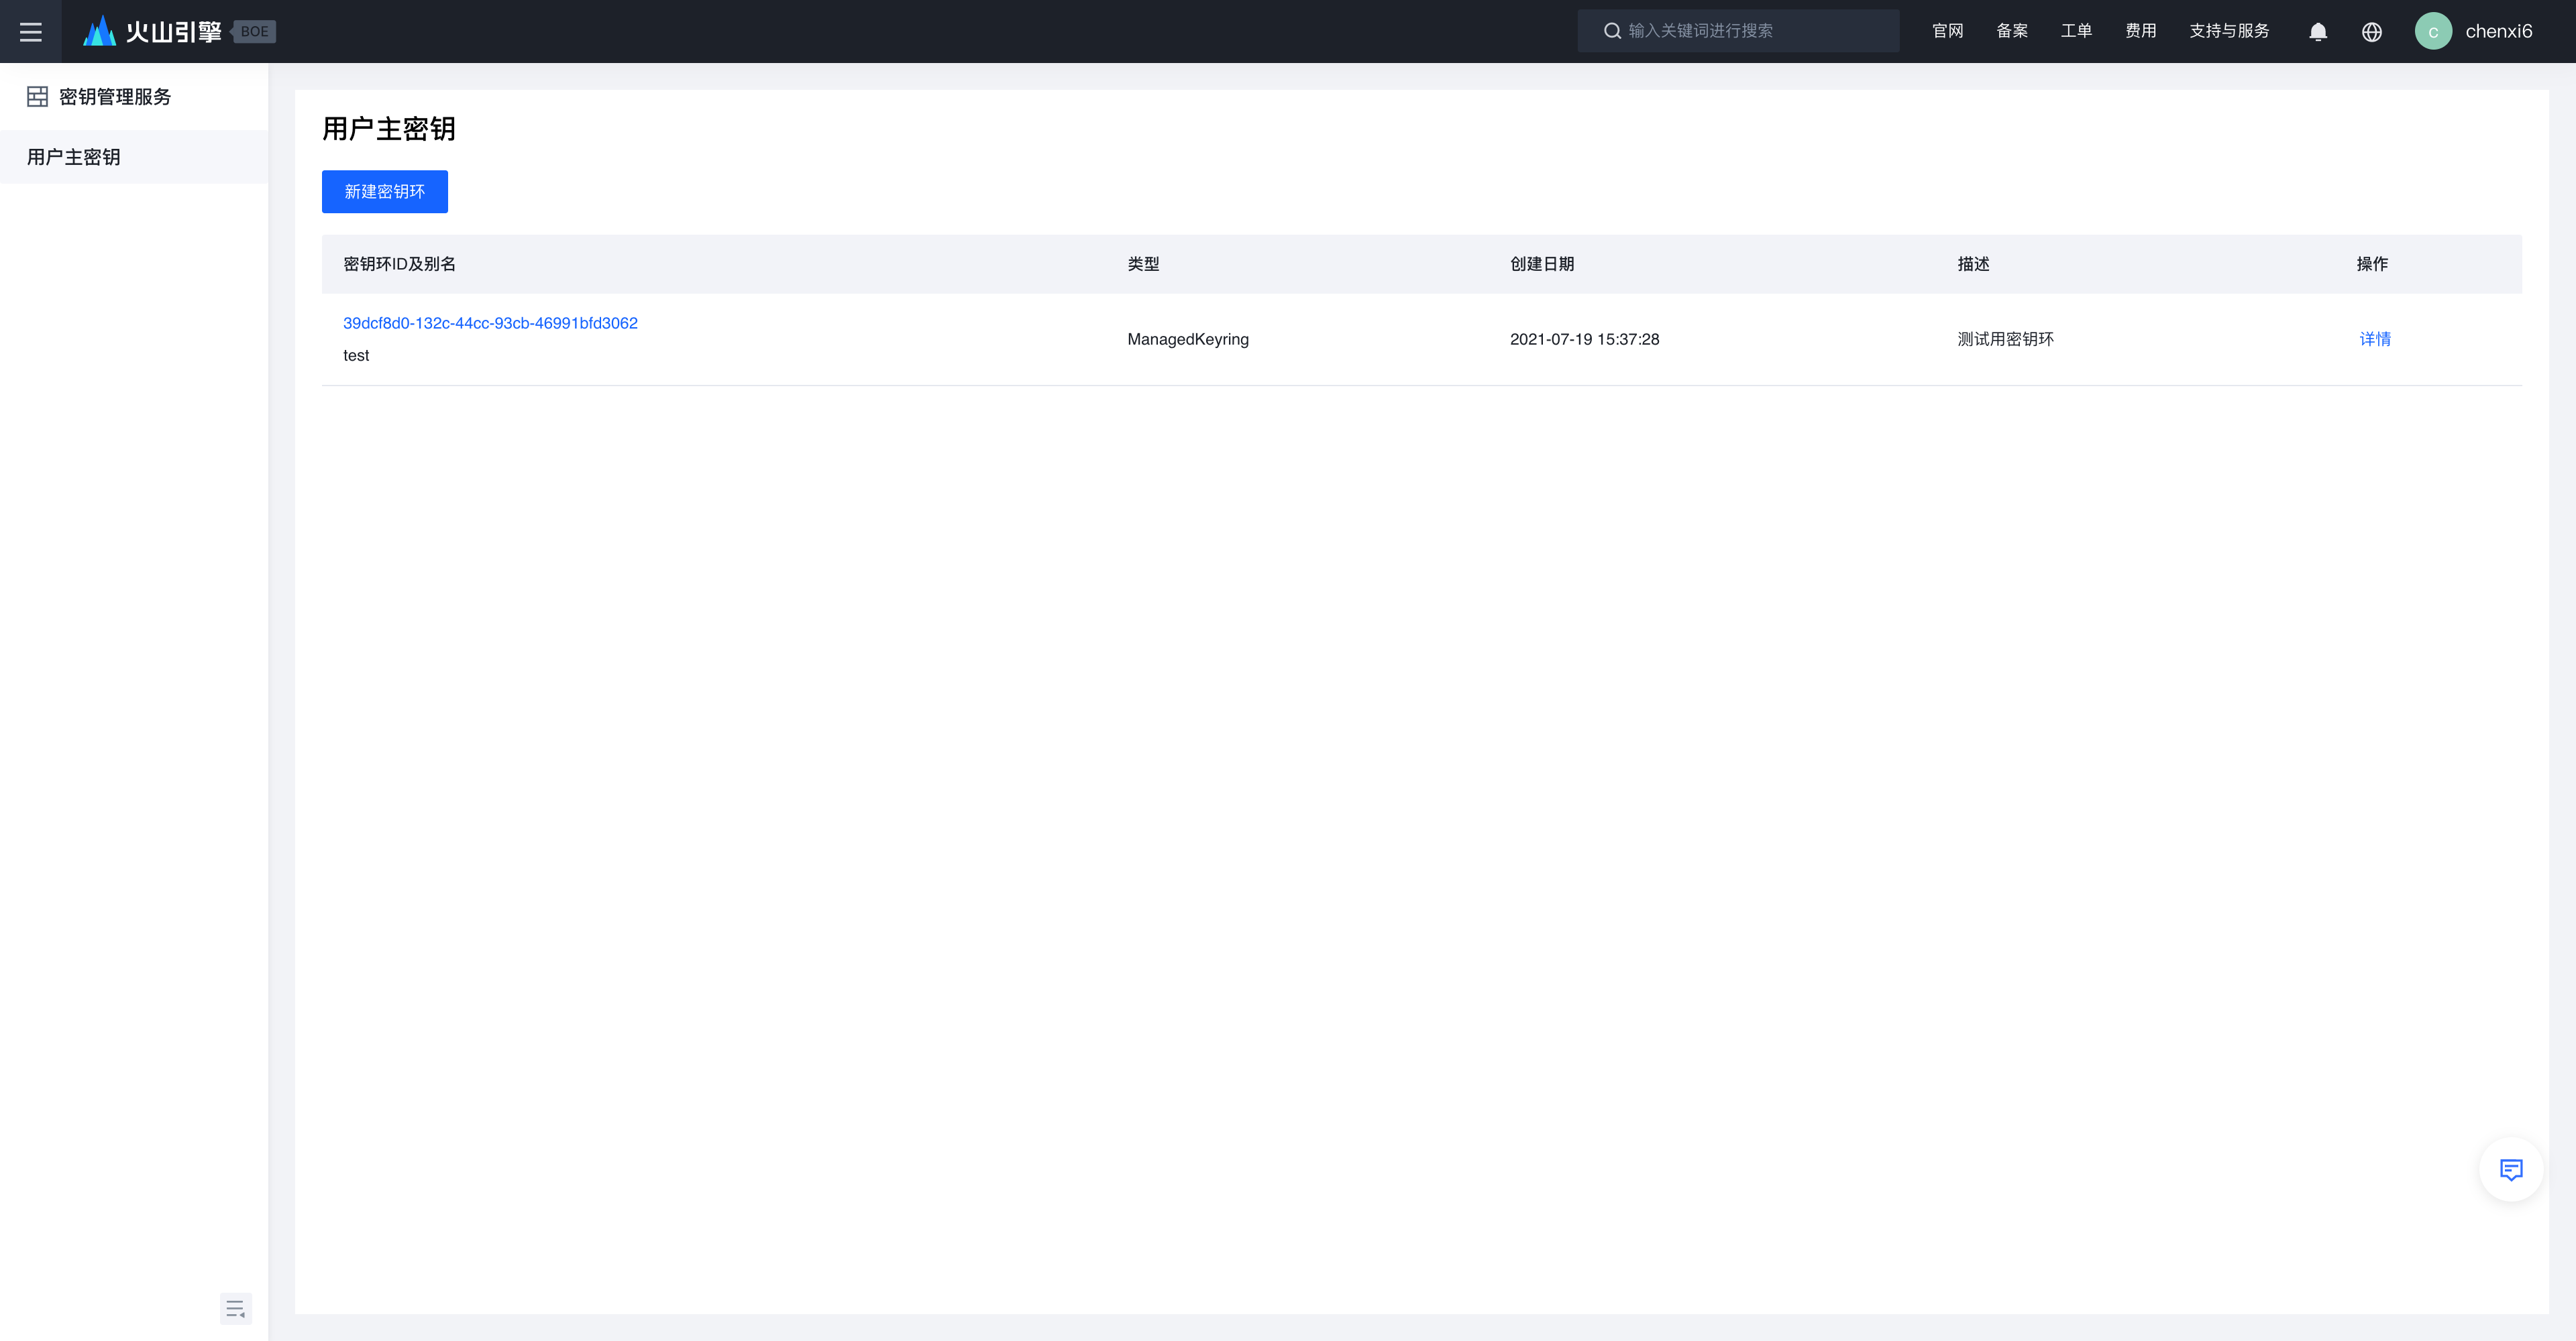
Task: Click the Volcano Engine logo
Action: [x=152, y=31]
